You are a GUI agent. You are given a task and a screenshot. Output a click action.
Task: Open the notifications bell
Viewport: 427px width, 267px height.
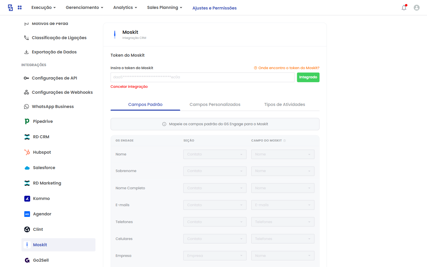coord(404,8)
